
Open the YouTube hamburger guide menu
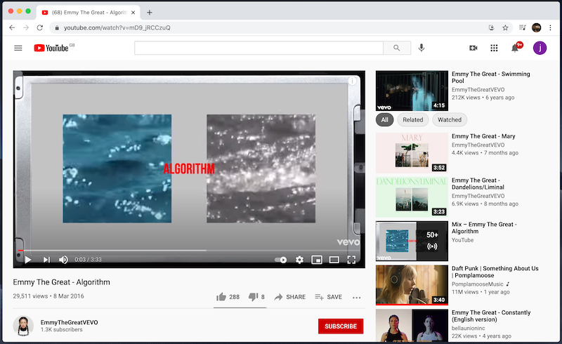(18, 48)
